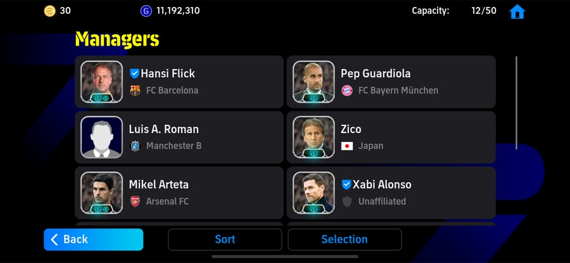Go back using the Back button
Image resolution: width=570 pixels, height=263 pixels.
click(x=94, y=240)
